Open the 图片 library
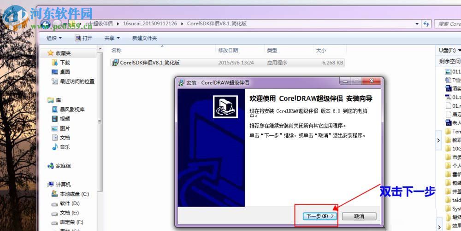Image resolution: width=461 pixels, height=231 pixels. tap(65, 128)
